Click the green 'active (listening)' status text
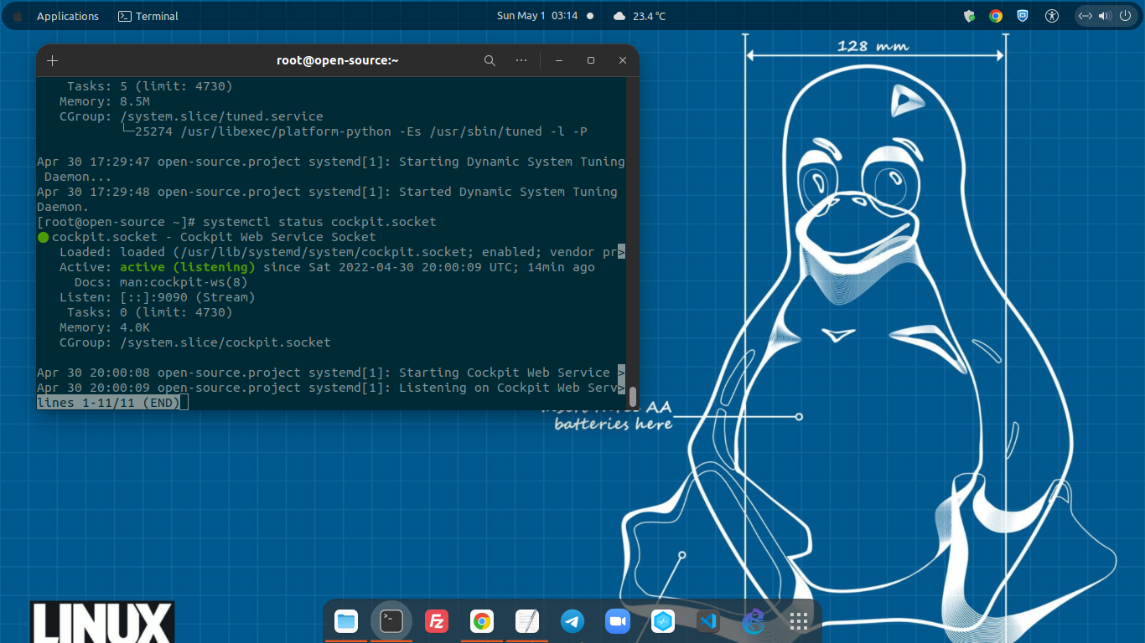The width and height of the screenshot is (1145, 643). coord(188,267)
